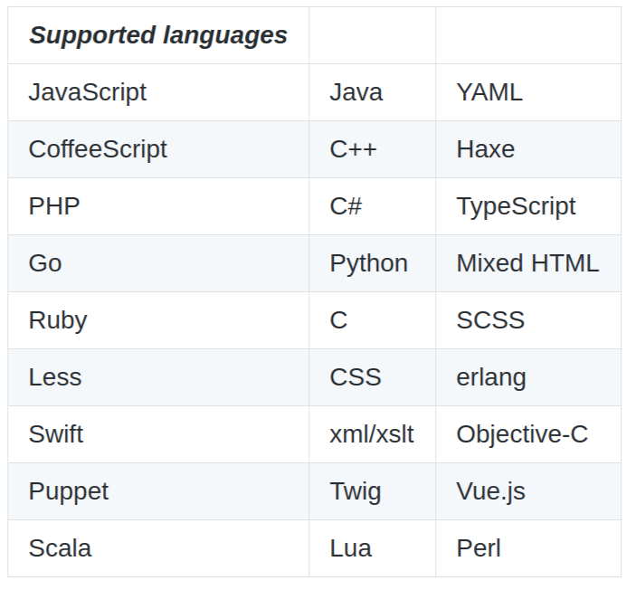Select the Go cell
This screenshot has height=590, width=636.
tap(45, 263)
